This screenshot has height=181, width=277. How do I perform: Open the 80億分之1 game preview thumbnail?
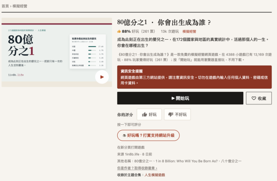point(57,52)
